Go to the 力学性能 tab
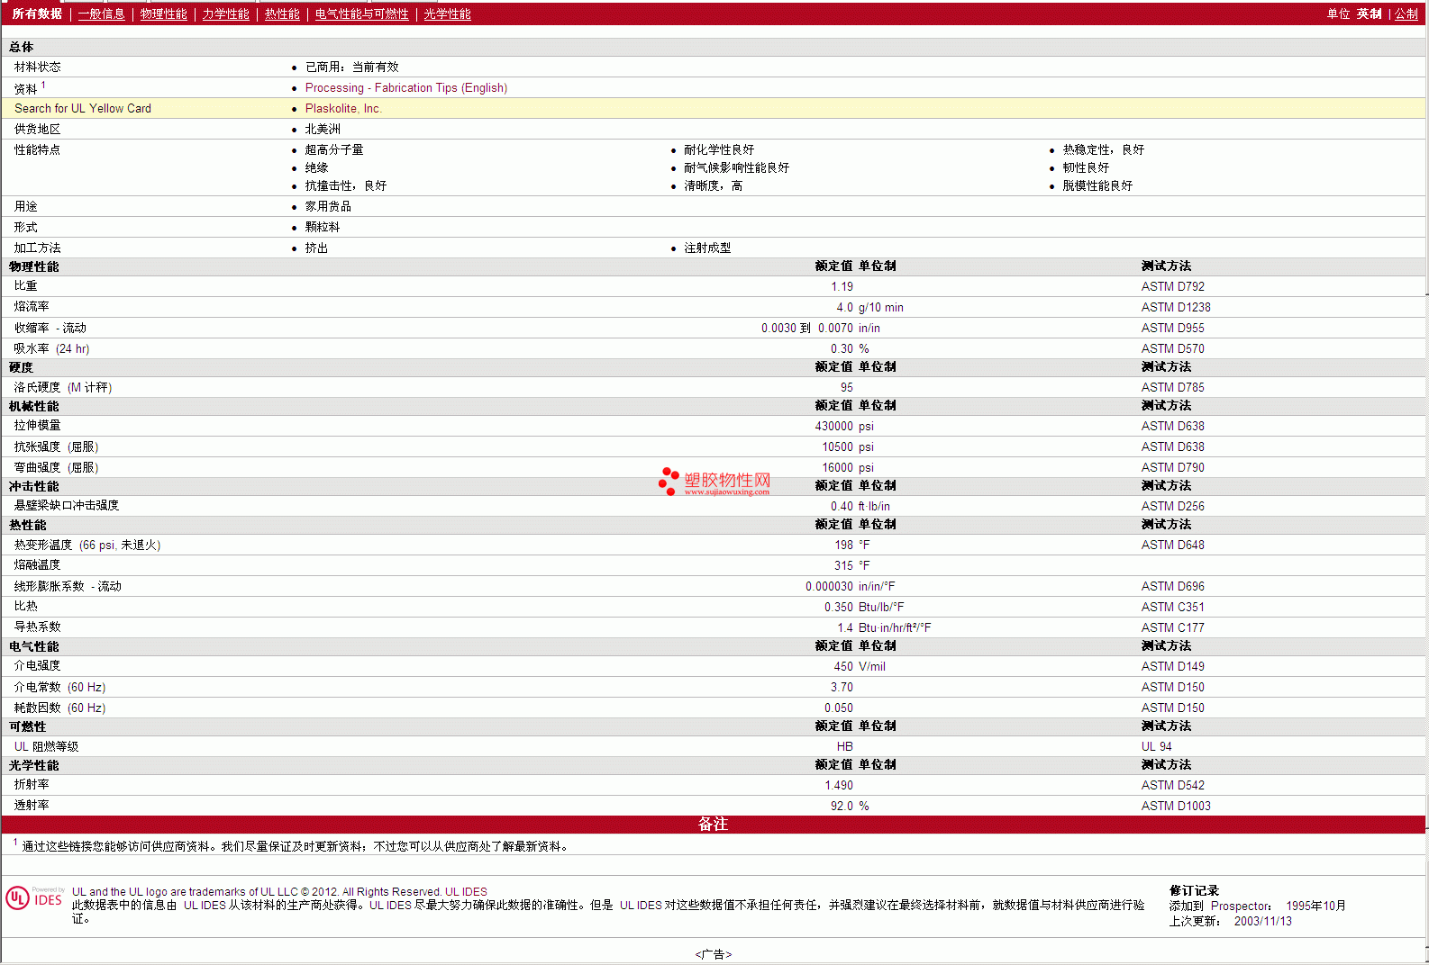This screenshot has width=1429, height=965. (x=225, y=14)
